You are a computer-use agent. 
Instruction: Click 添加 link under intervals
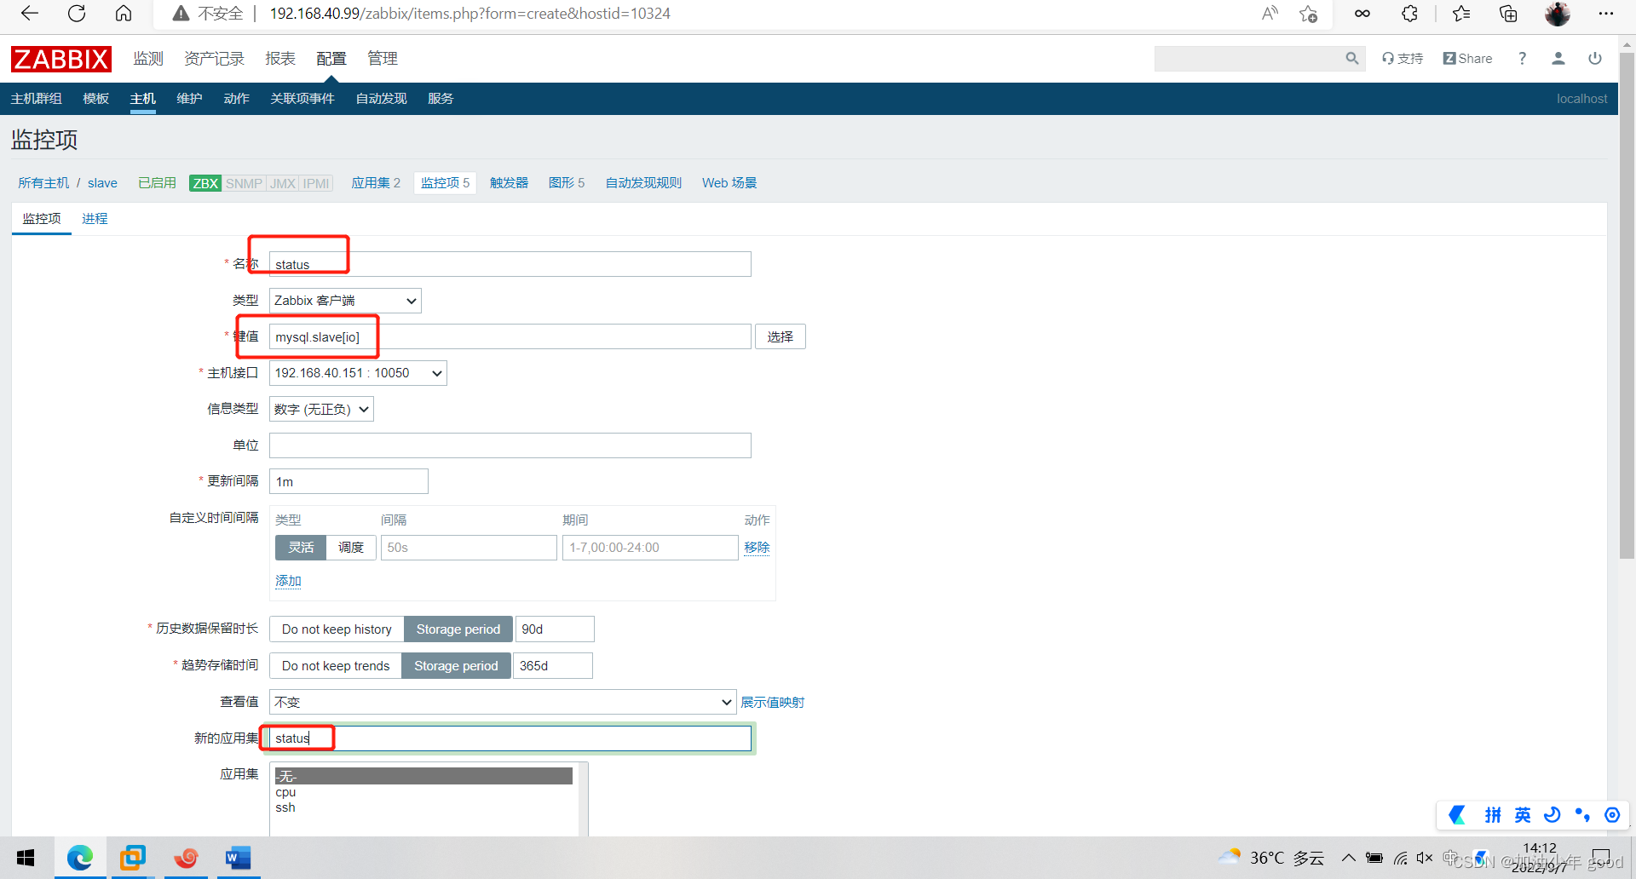pos(288,581)
